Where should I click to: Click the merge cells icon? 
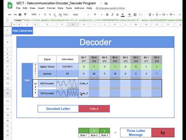[140, 14]
